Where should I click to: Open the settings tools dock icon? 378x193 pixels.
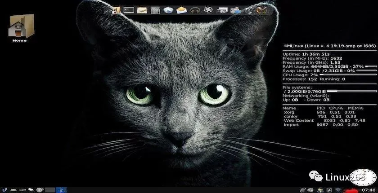click(262, 10)
